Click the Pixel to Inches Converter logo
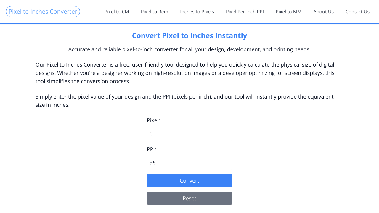The image size is (379, 213). [x=43, y=11]
